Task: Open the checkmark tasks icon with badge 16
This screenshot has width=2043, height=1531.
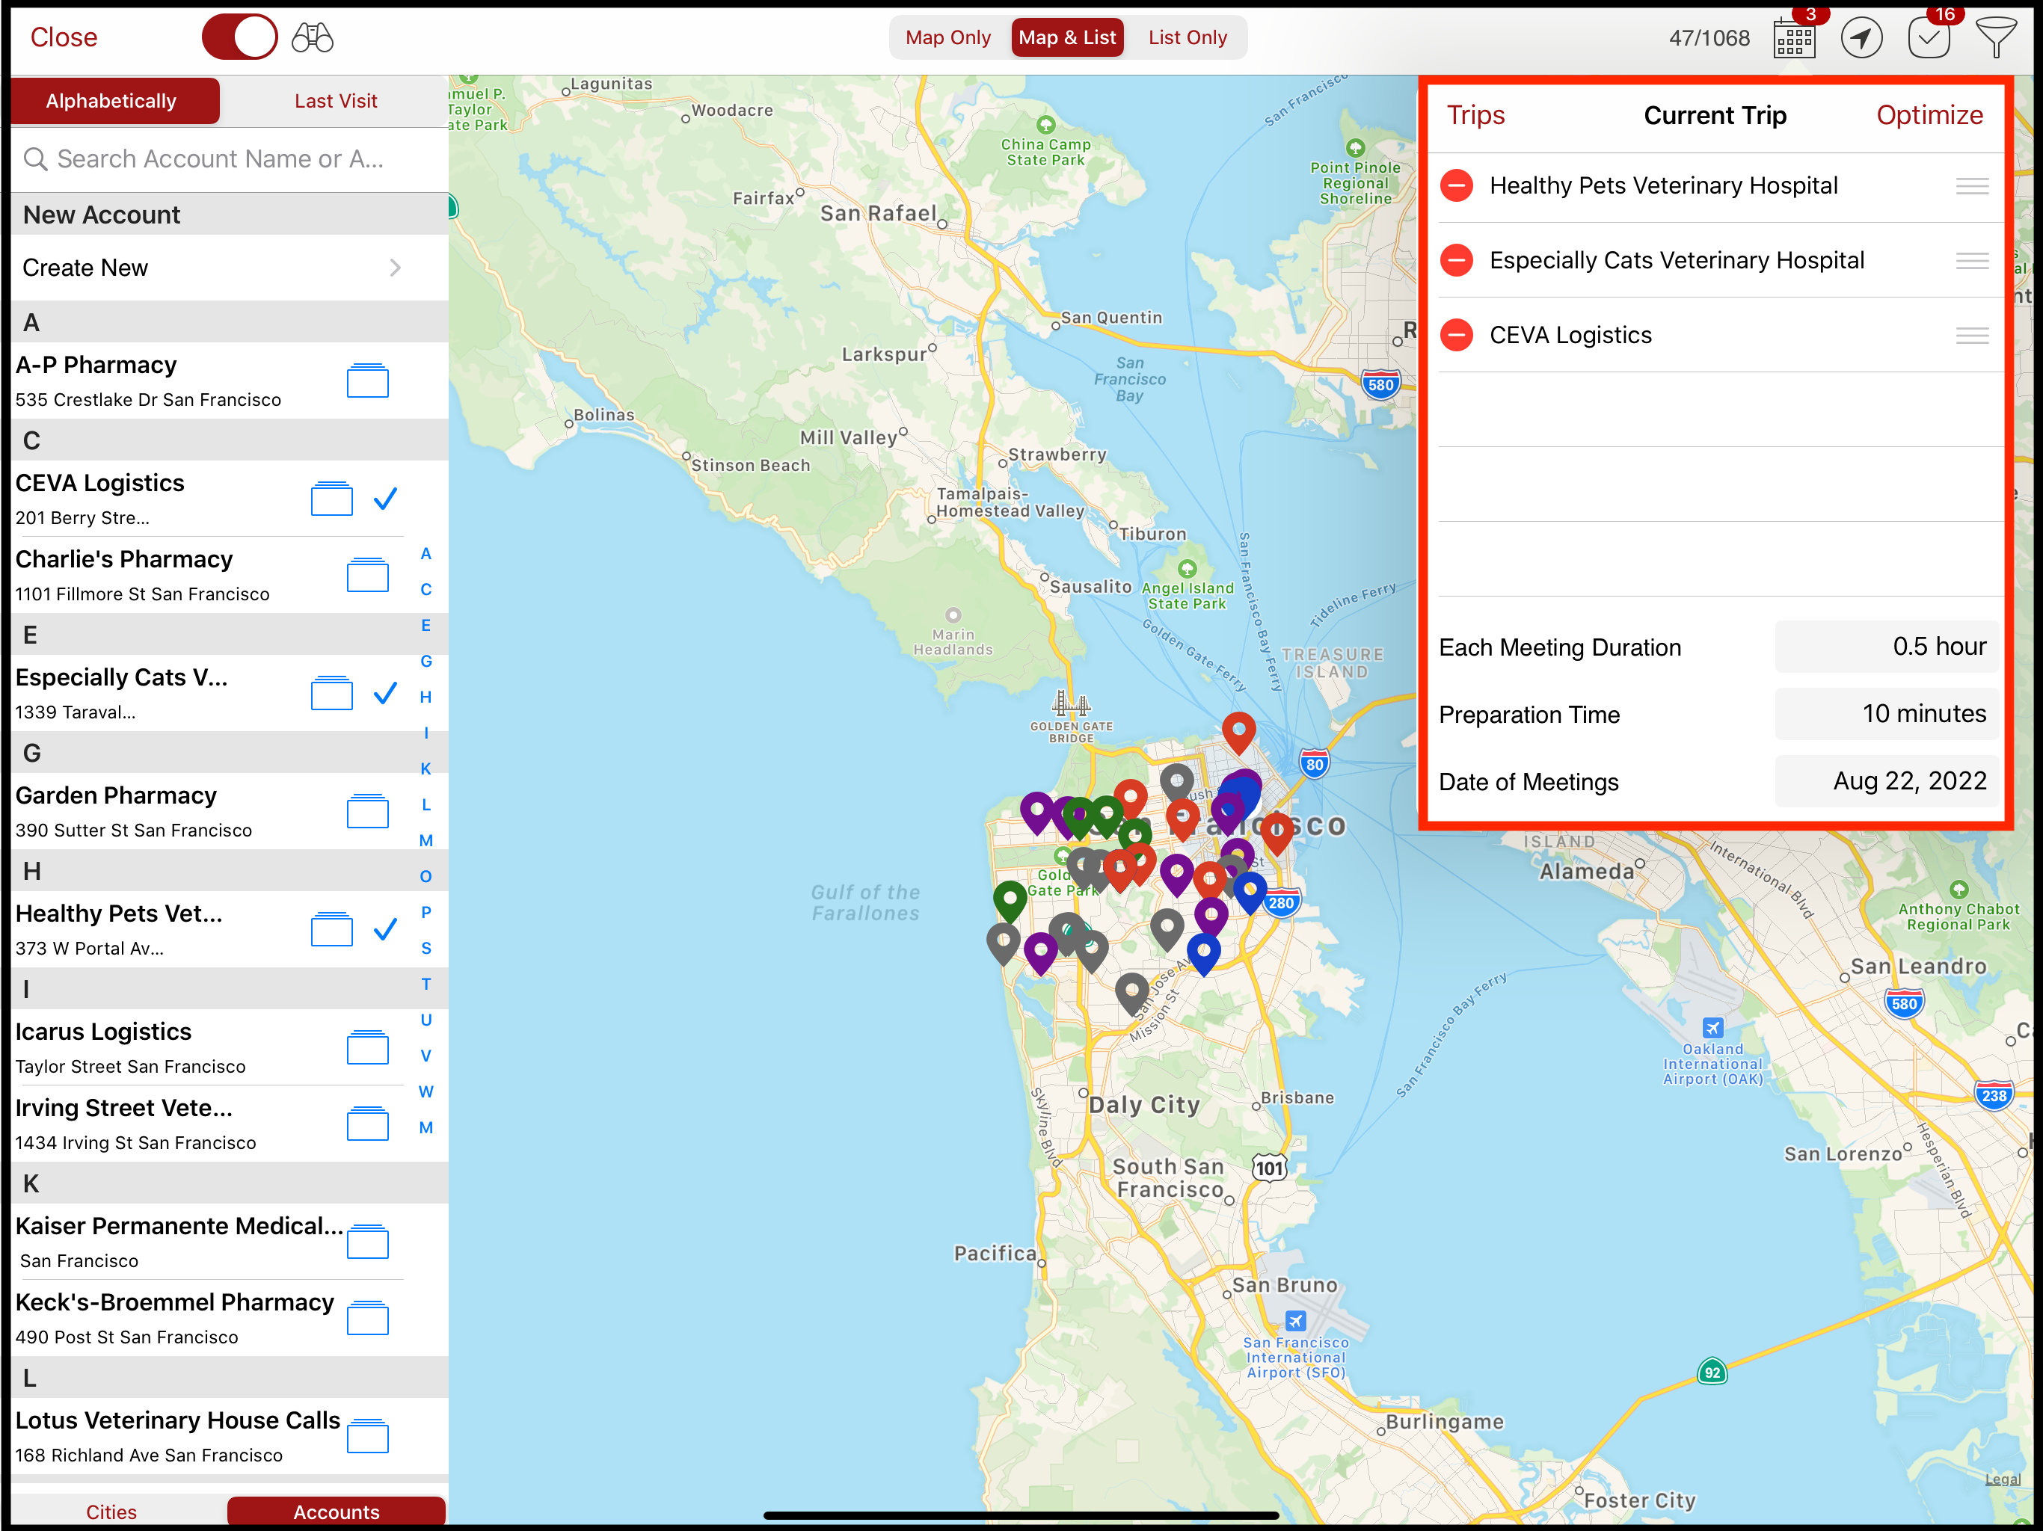Action: tap(1929, 38)
